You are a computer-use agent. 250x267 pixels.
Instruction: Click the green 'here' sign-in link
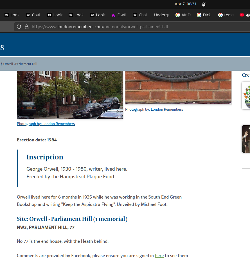(159, 255)
